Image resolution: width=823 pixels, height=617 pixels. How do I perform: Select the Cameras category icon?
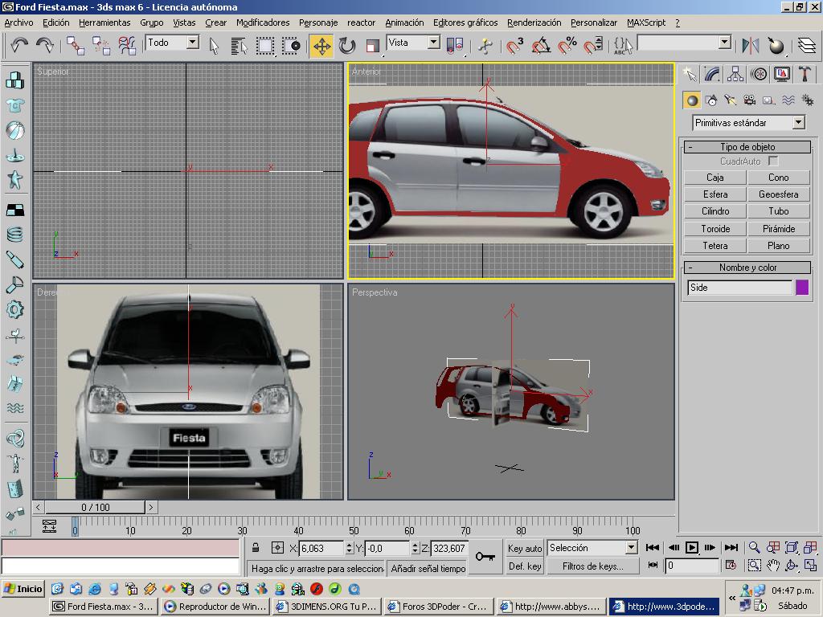750,100
